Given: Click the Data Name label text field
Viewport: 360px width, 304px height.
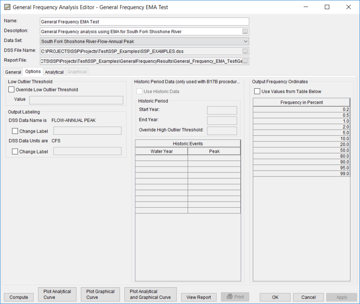Looking at the screenshot, I should [x=88, y=131].
